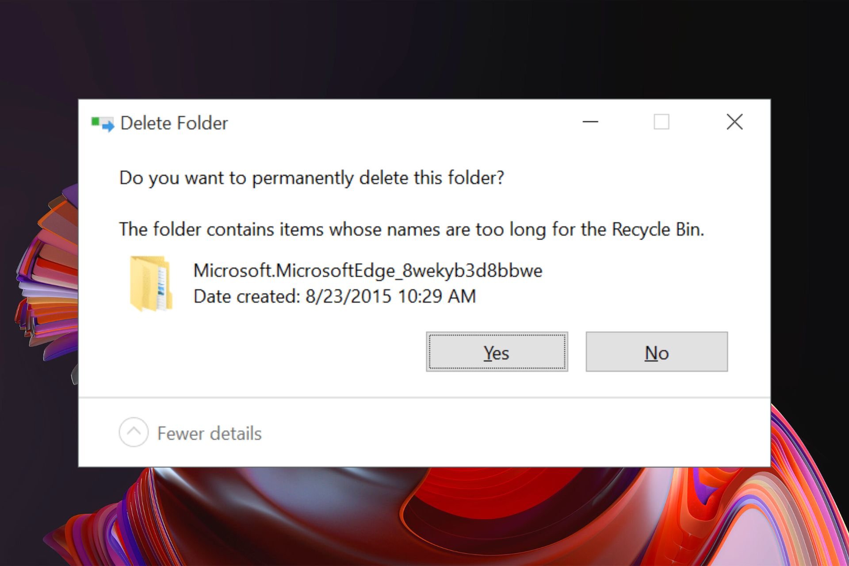Click the 10:29 AM creation time
This screenshot has width=849, height=566.
point(437,296)
